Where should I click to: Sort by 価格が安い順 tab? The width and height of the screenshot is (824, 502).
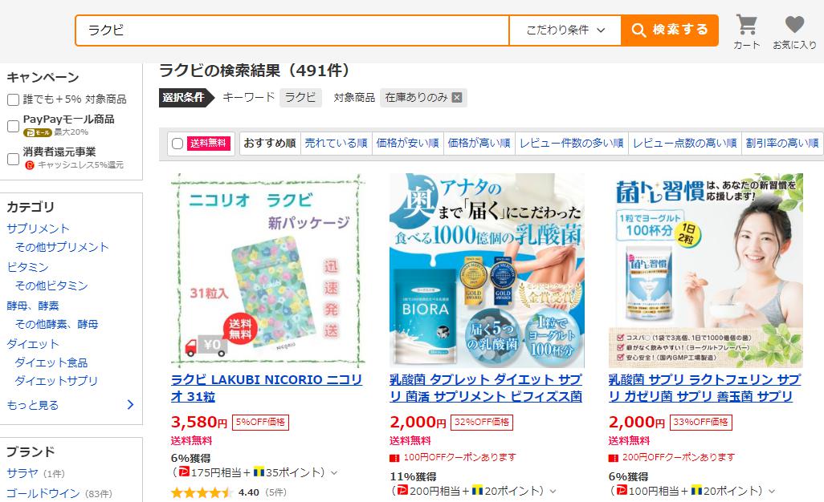[x=408, y=144]
